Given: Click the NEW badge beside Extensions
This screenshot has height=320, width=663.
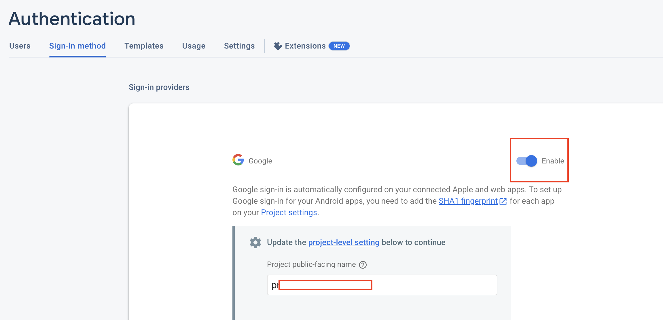Looking at the screenshot, I should 339,46.
